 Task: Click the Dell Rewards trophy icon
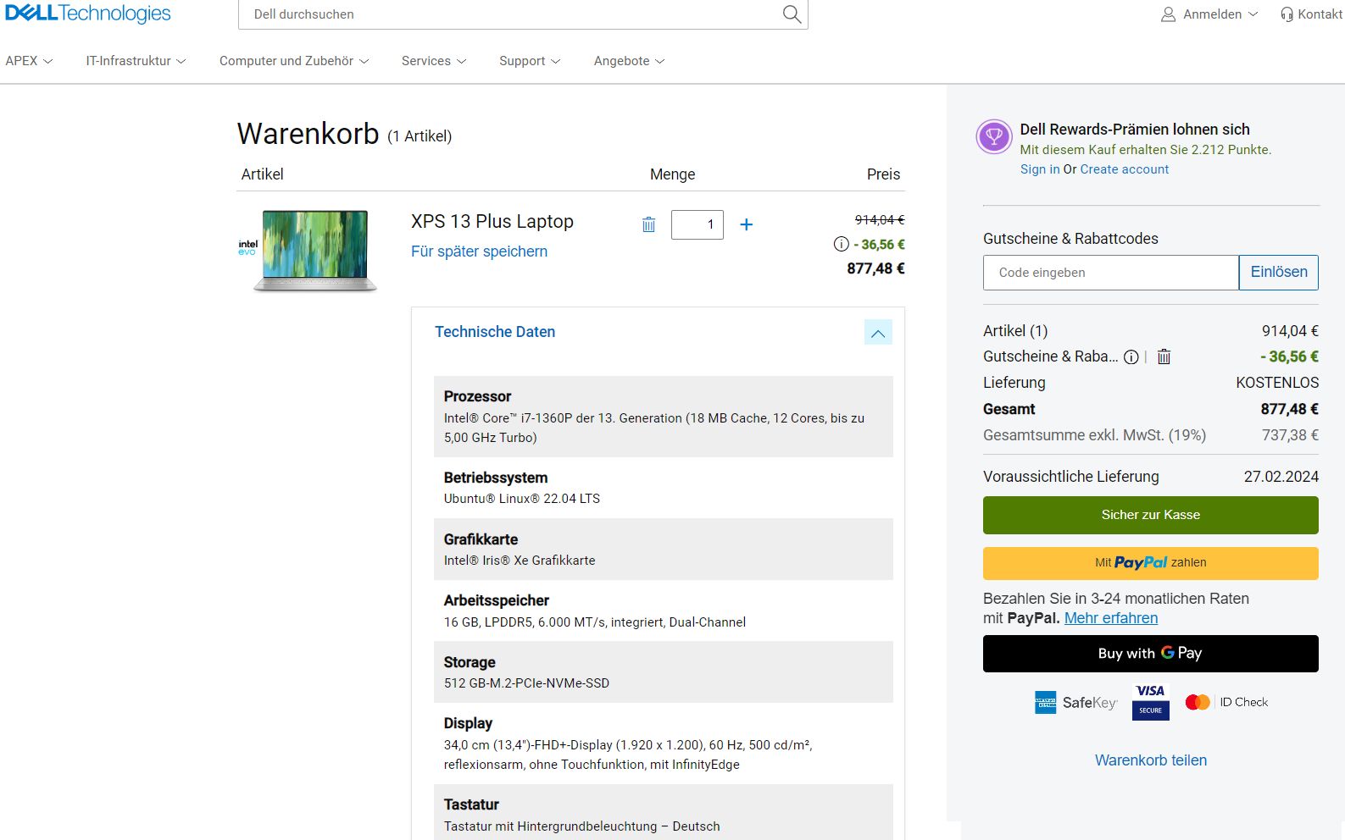coord(994,136)
